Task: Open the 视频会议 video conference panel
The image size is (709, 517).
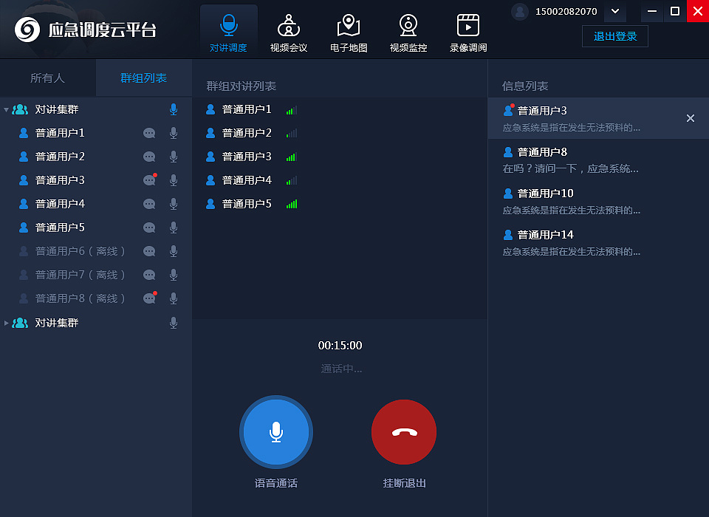Action: tap(289, 30)
